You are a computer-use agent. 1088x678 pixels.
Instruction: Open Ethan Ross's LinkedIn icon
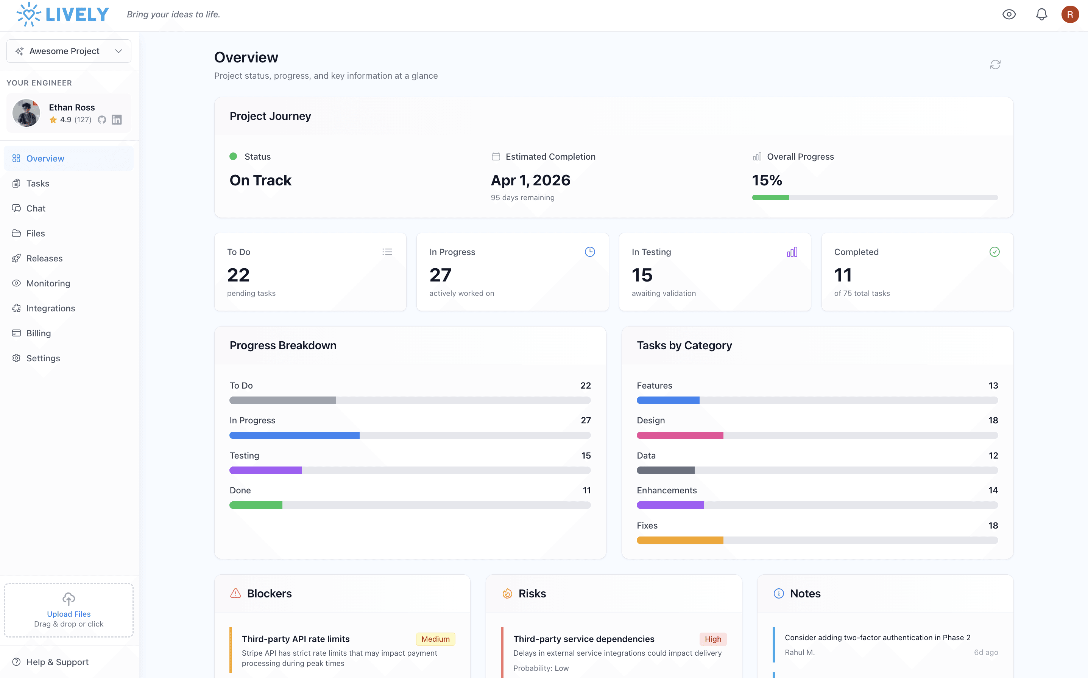117,120
